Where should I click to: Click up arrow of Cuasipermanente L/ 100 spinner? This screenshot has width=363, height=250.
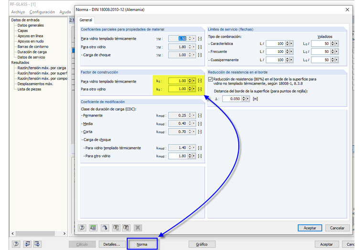click(288, 59)
